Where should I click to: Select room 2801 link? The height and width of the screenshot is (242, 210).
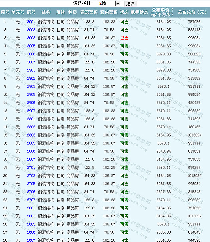coord(31,119)
